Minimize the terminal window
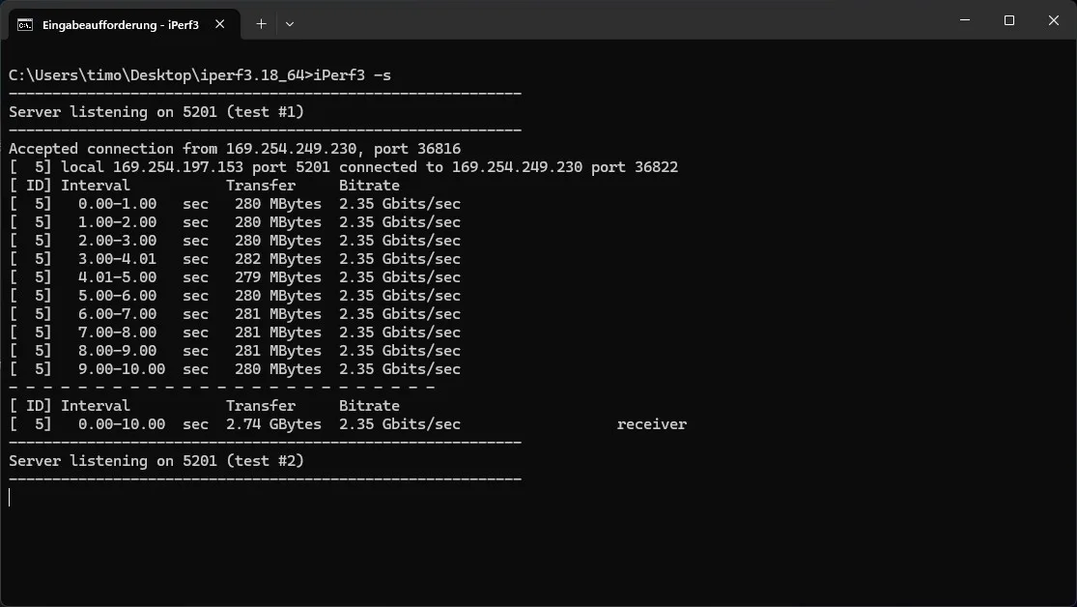The width and height of the screenshot is (1077, 607). click(964, 20)
